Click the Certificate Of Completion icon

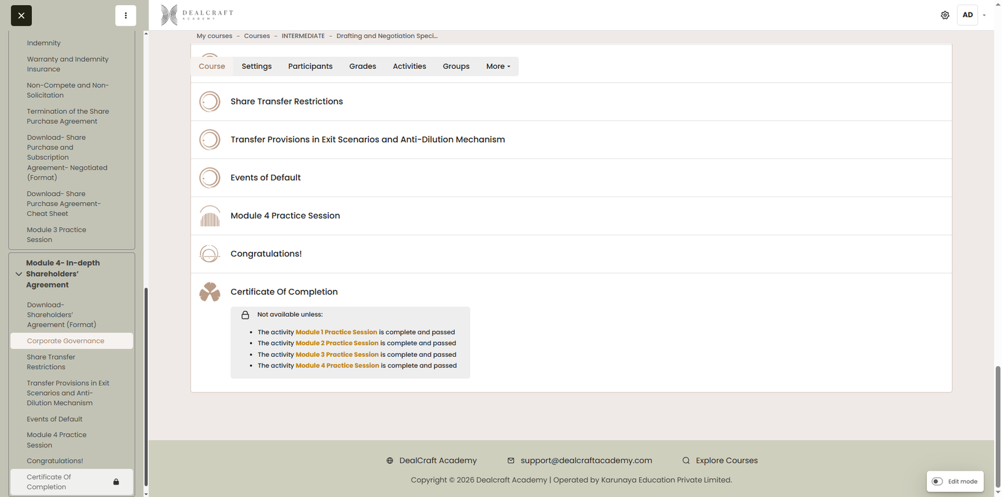pyautogui.click(x=210, y=292)
